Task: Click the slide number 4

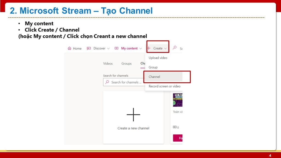Action: click(270, 156)
